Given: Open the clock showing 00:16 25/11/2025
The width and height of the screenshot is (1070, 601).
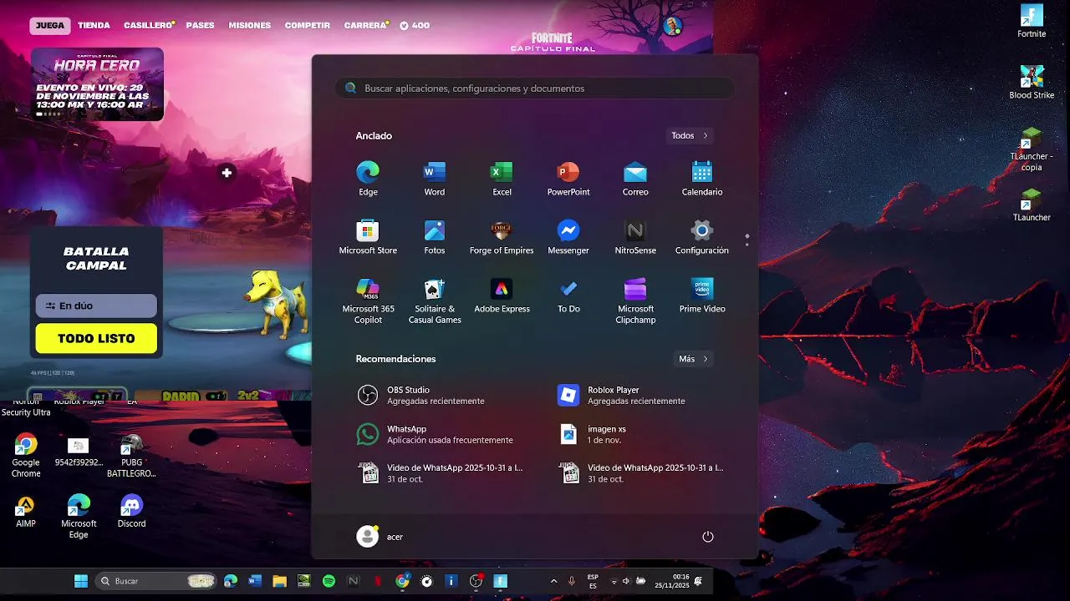Looking at the screenshot, I should 674,581.
